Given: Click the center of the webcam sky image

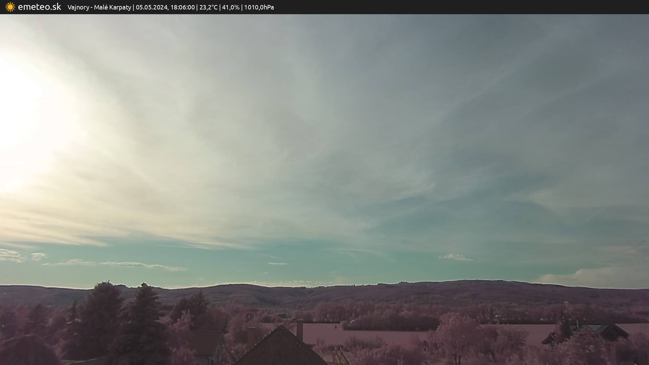Looking at the screenshot, I should pyautogui.click(x=324, y=149).
